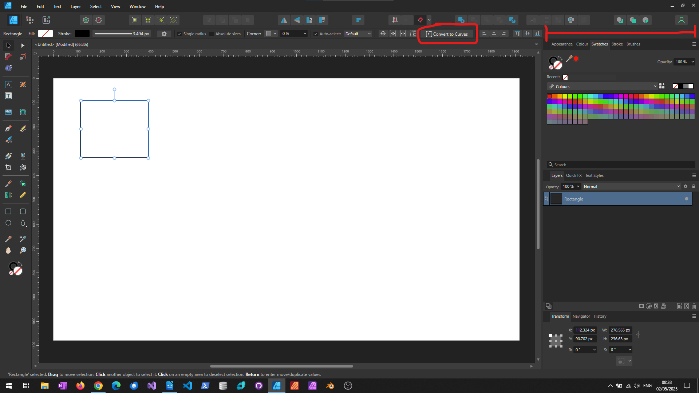This screenshot has height=393, width=699.
Task: Open Layer Effects fx icon
Action: 656,306
